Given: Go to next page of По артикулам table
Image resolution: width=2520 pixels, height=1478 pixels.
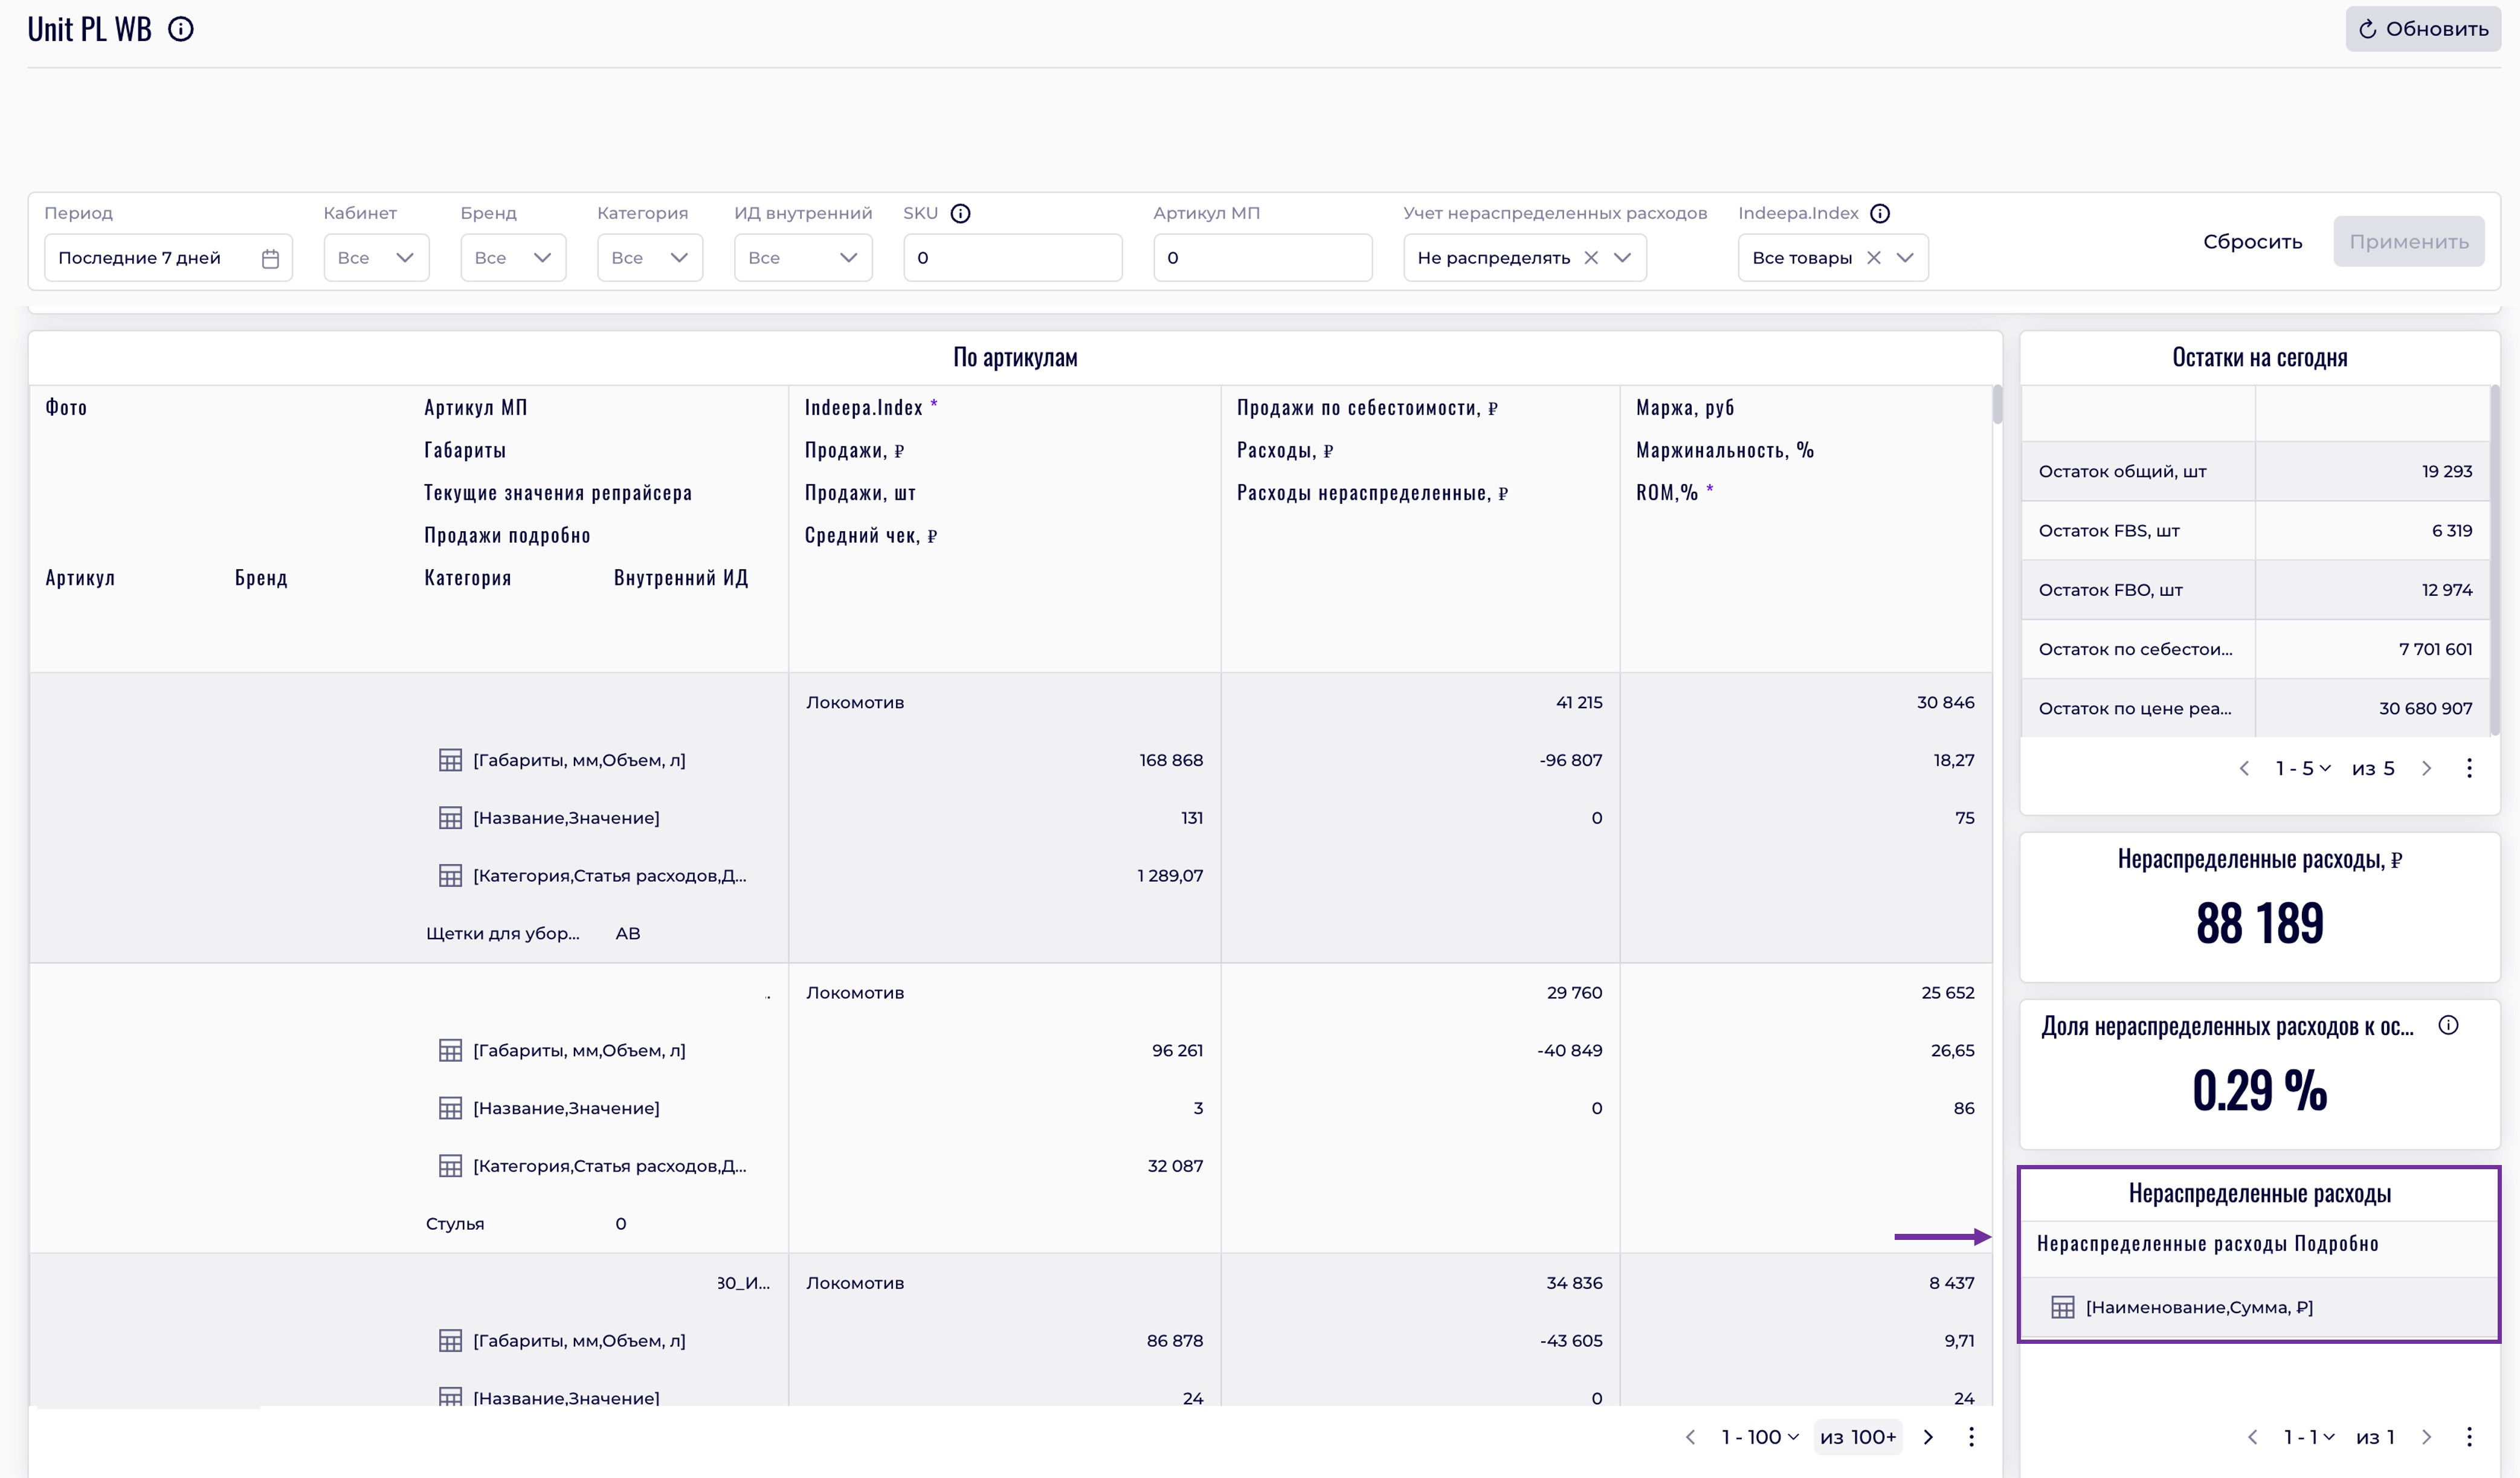Looking at the screenshot, I should 1928,1437.
